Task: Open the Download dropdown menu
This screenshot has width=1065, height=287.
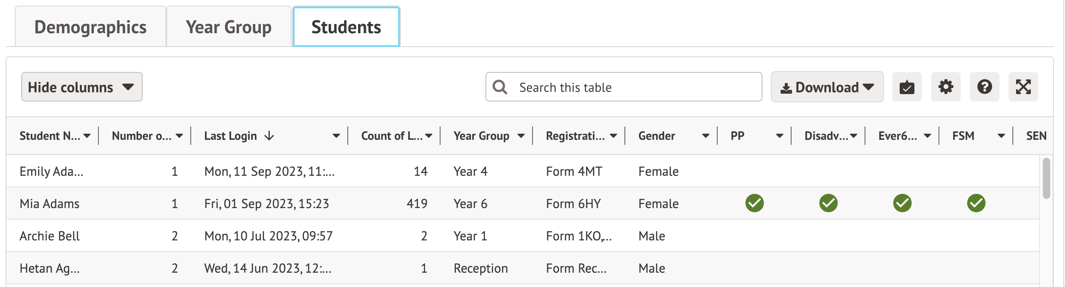Action: [827, 87]
